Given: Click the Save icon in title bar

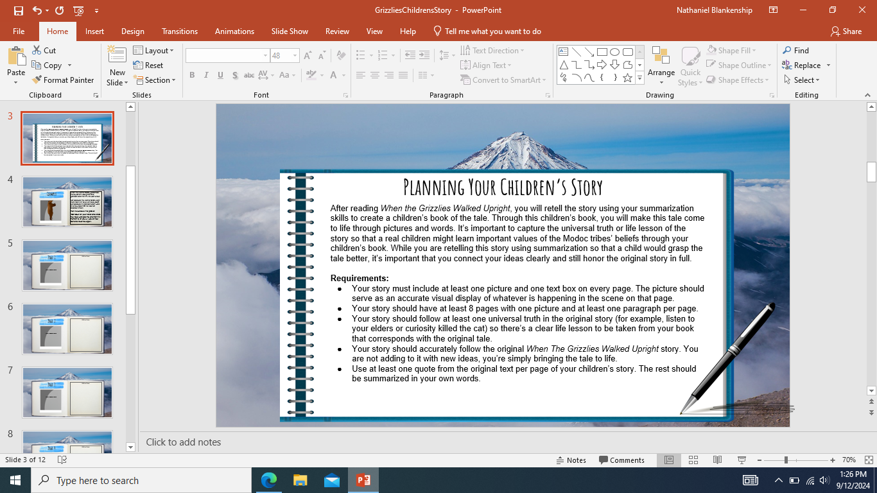Looking at the screenshot, I should (18, 10).
